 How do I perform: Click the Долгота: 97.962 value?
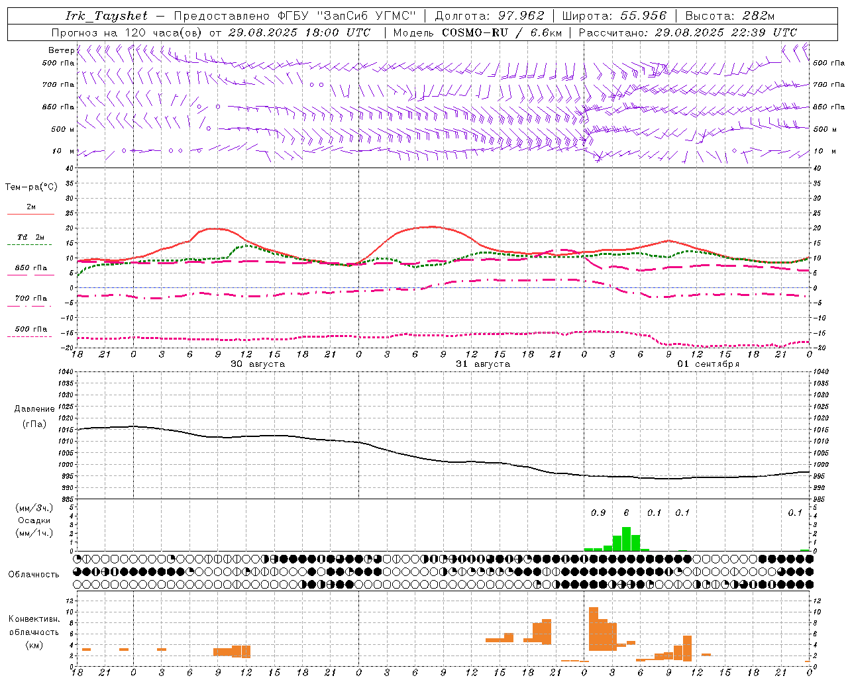click(x=490, y=16)
